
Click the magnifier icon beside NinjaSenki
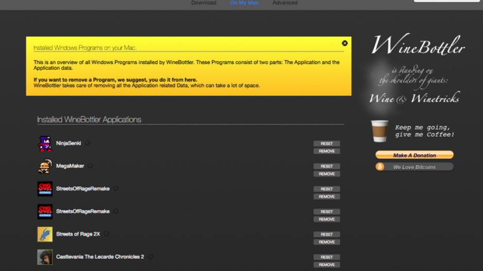pyautogui.click(x=88, y=143)
